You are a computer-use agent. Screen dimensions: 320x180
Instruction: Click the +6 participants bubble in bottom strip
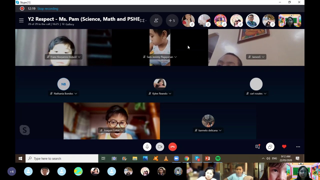(x=12, y=171)
